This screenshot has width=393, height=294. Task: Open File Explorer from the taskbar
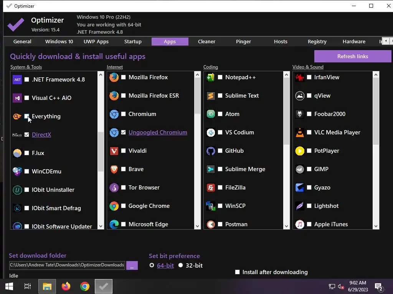47,286
